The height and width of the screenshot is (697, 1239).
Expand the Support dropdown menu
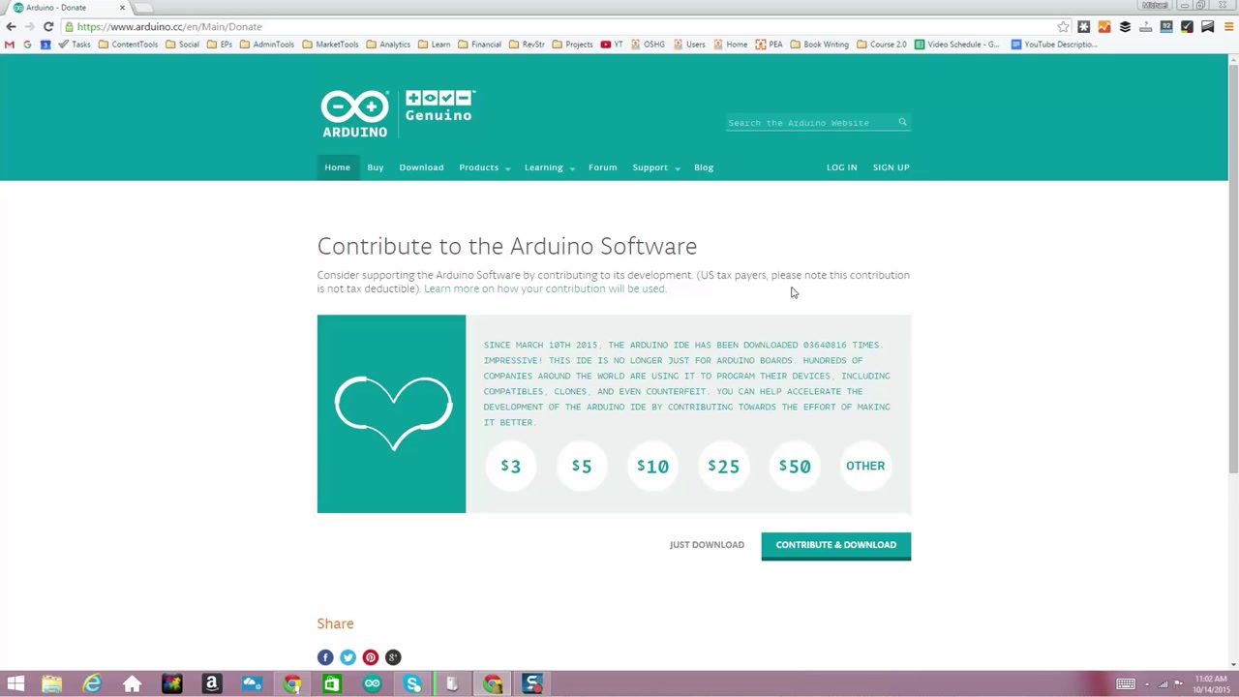click(656, 167)
